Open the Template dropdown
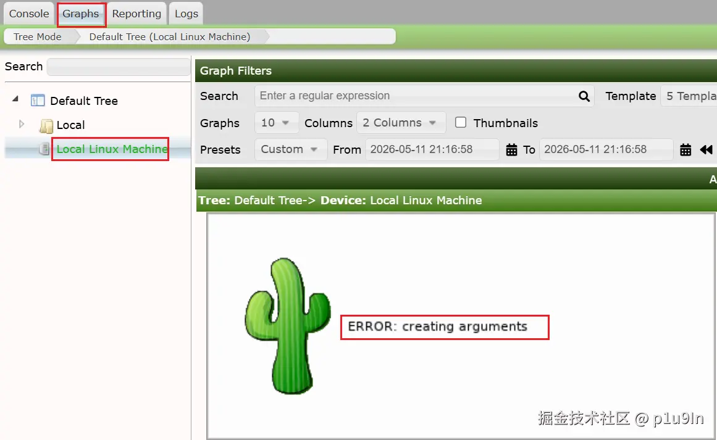 (x=689, y=96)
